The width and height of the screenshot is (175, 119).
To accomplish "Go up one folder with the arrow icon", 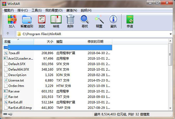I will click(8, 33).
